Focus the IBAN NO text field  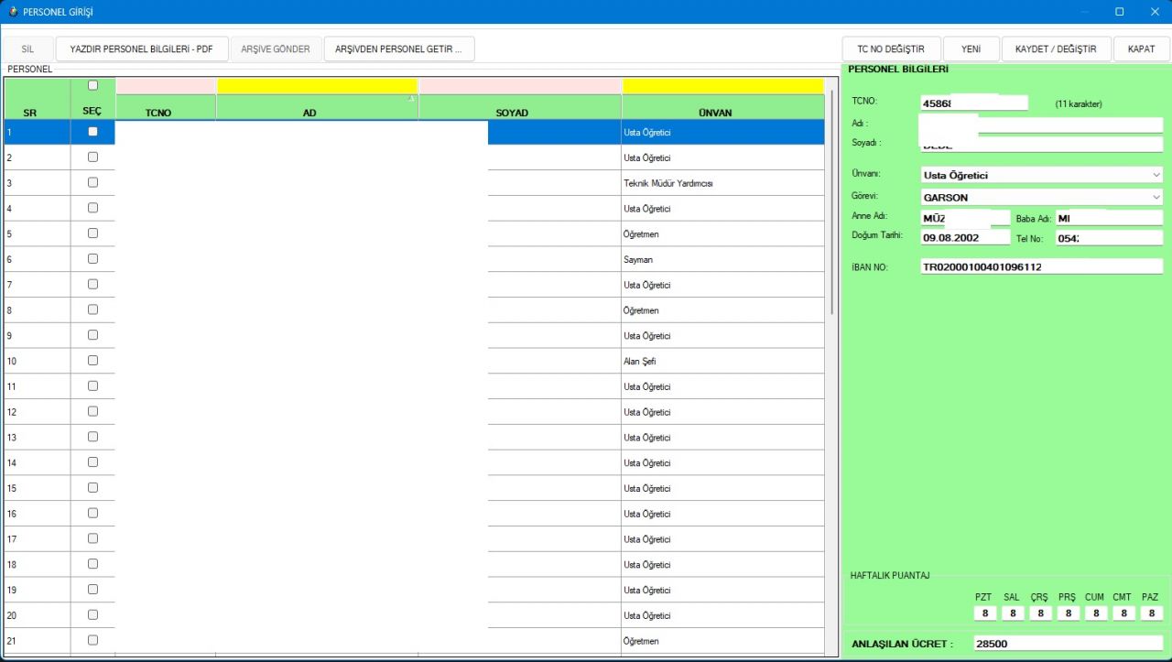(x=1040, y=267)
